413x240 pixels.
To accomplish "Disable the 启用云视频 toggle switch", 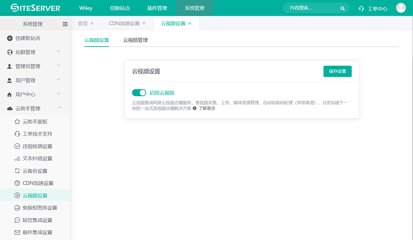I will pos(139,93).
